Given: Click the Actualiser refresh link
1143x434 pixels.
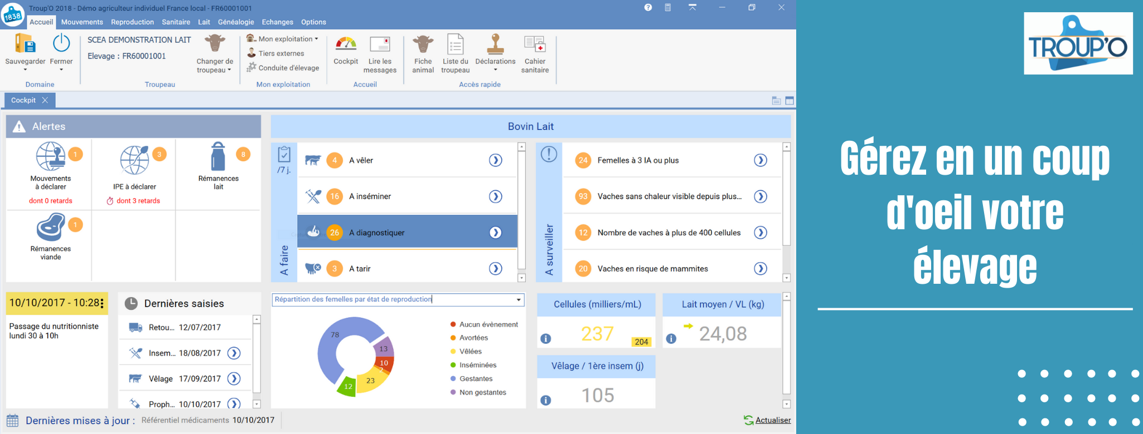Looking at the screenshot, I should pos(767,420).
